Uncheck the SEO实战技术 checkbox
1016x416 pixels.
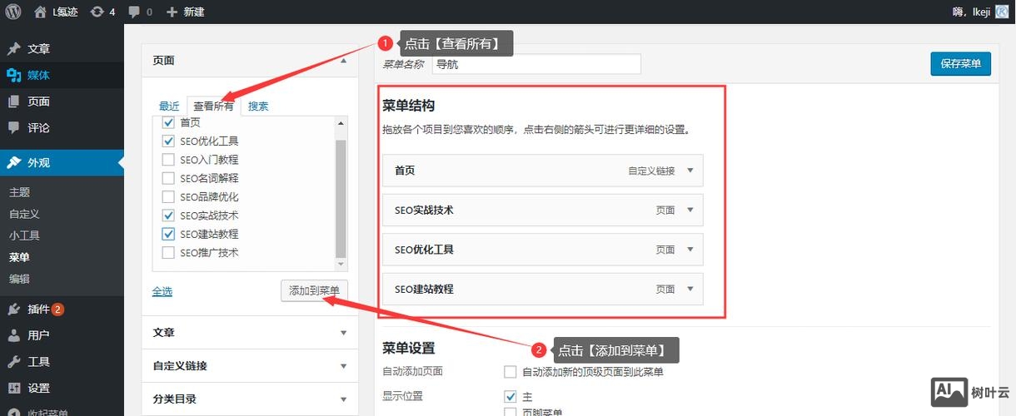[167, 215]
